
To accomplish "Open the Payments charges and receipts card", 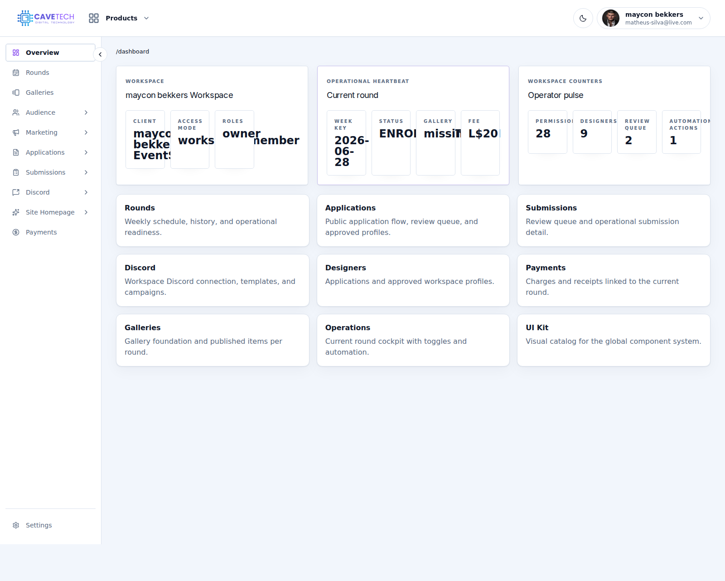I will click(x=614, y=280).
